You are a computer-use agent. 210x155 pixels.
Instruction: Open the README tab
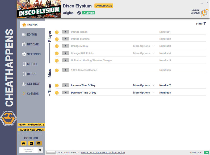tap(30, 44)
